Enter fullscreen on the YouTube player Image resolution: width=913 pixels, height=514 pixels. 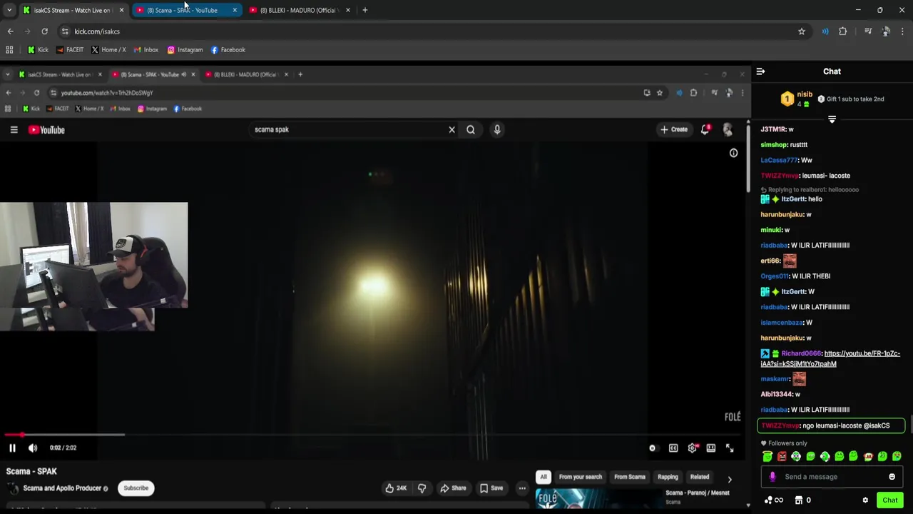pos(730,448)
